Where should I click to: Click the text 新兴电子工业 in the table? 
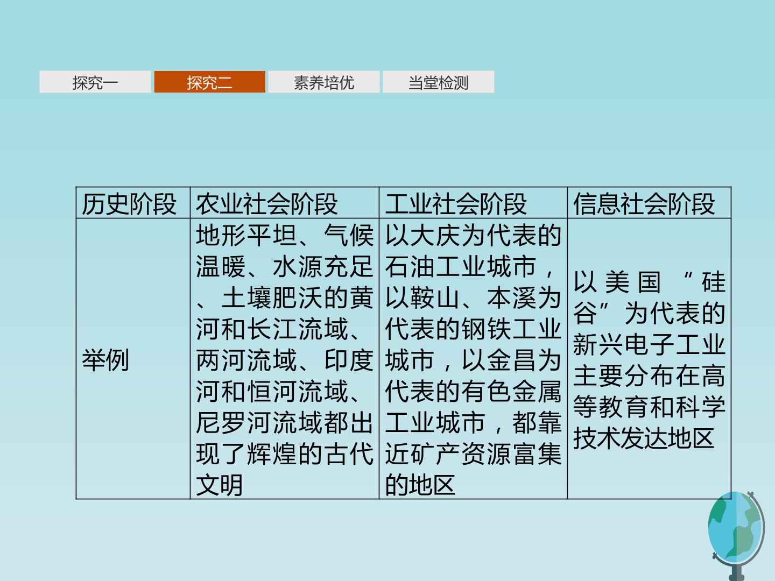[x=649, y=345]
